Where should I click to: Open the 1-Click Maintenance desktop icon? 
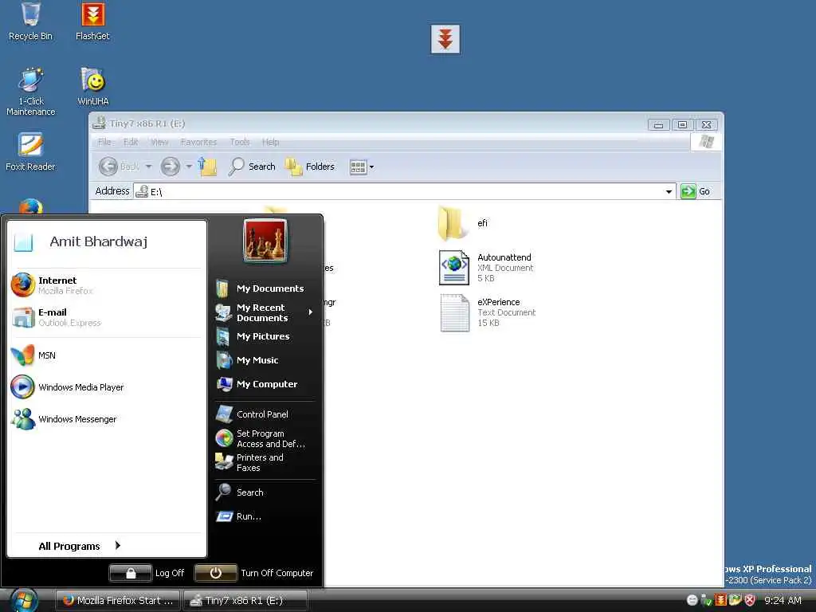tap(31, 92)
